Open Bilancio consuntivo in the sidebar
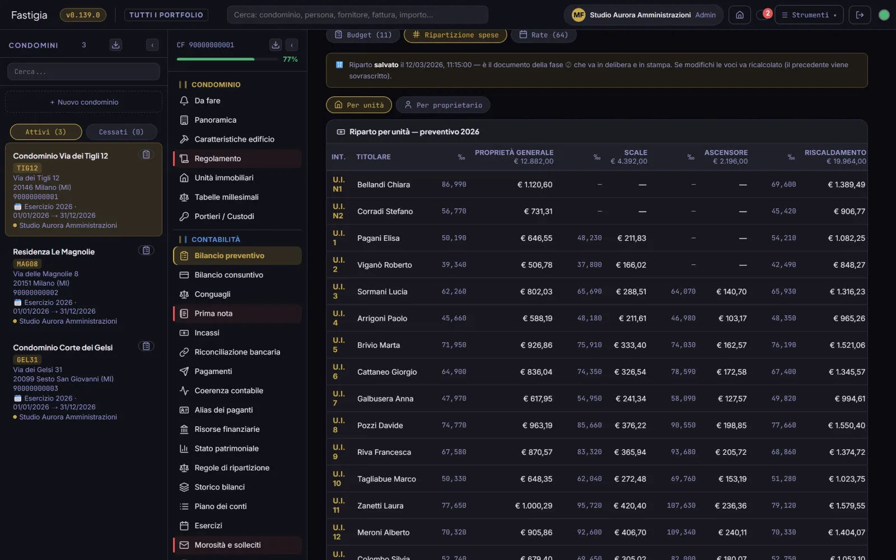Viewport: 896px width, 560px height. tap(237, 275)
